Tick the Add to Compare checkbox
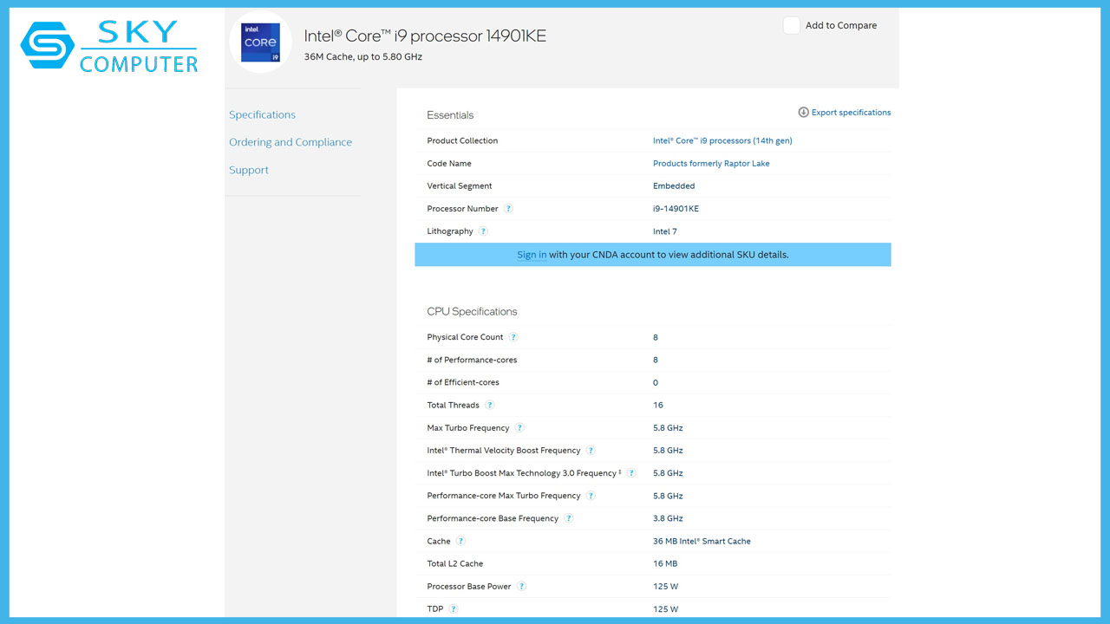 click(791, 25)
